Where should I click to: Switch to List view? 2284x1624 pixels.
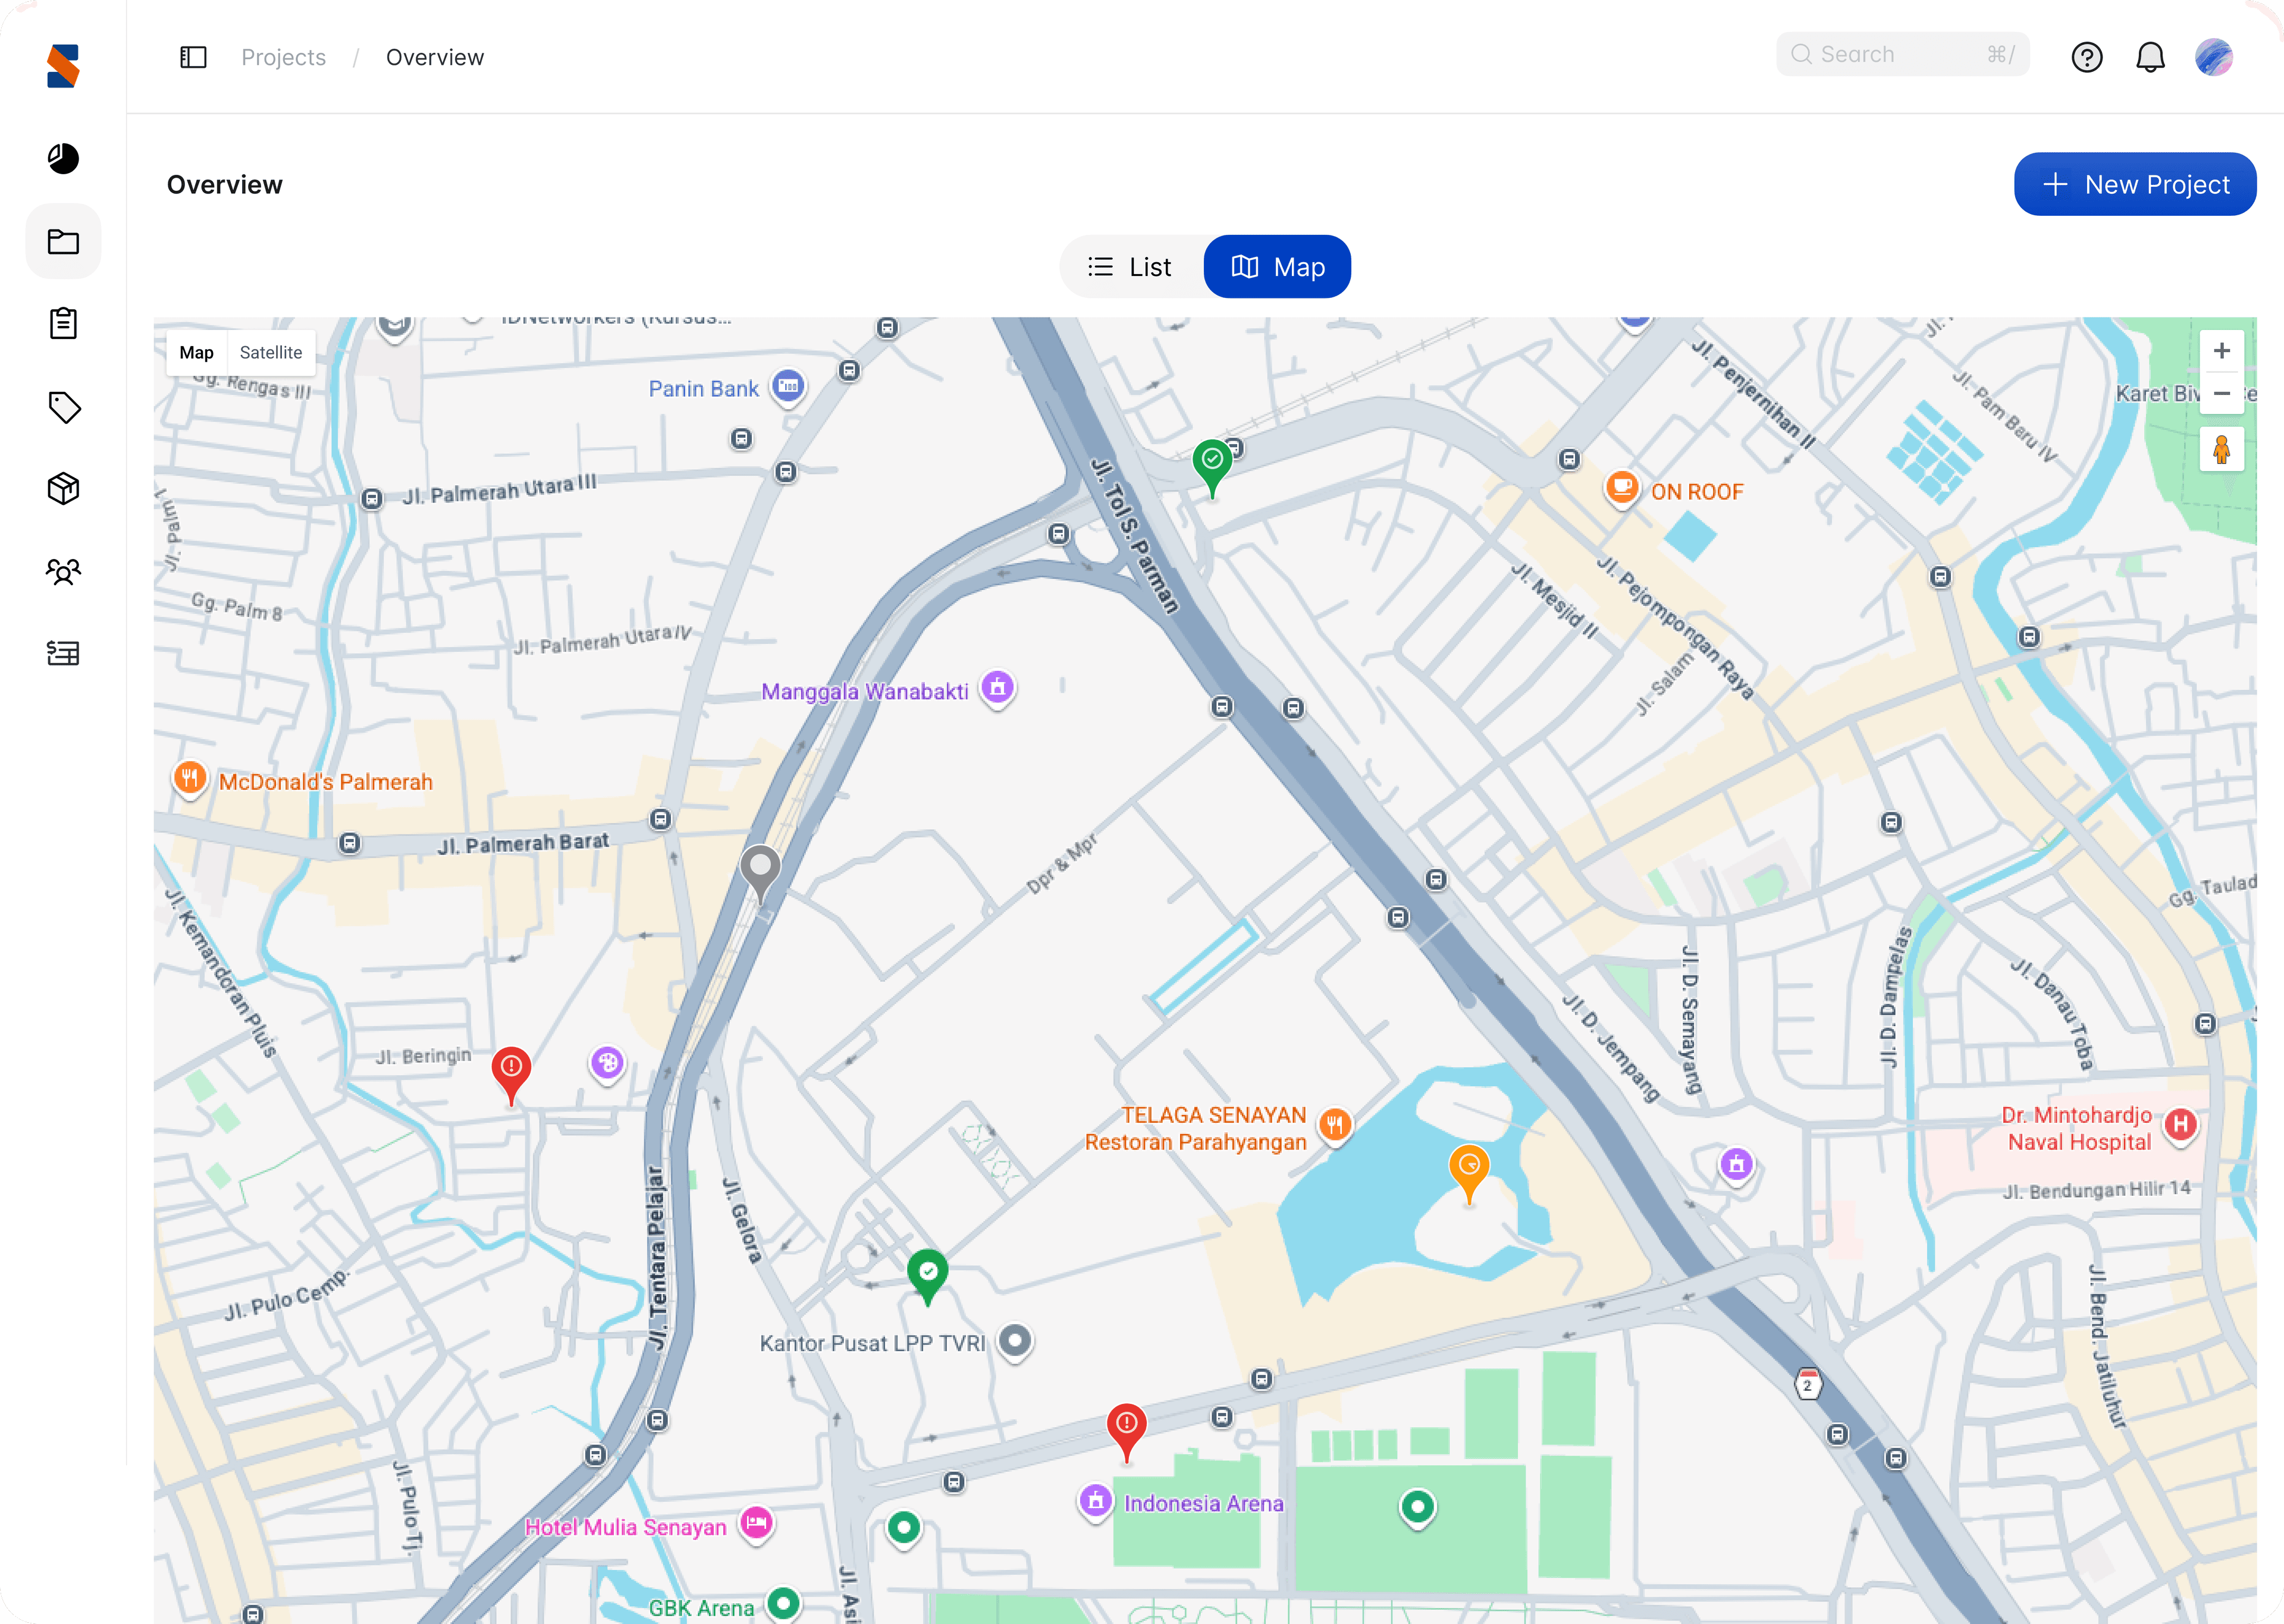[x=1131, y=267]
